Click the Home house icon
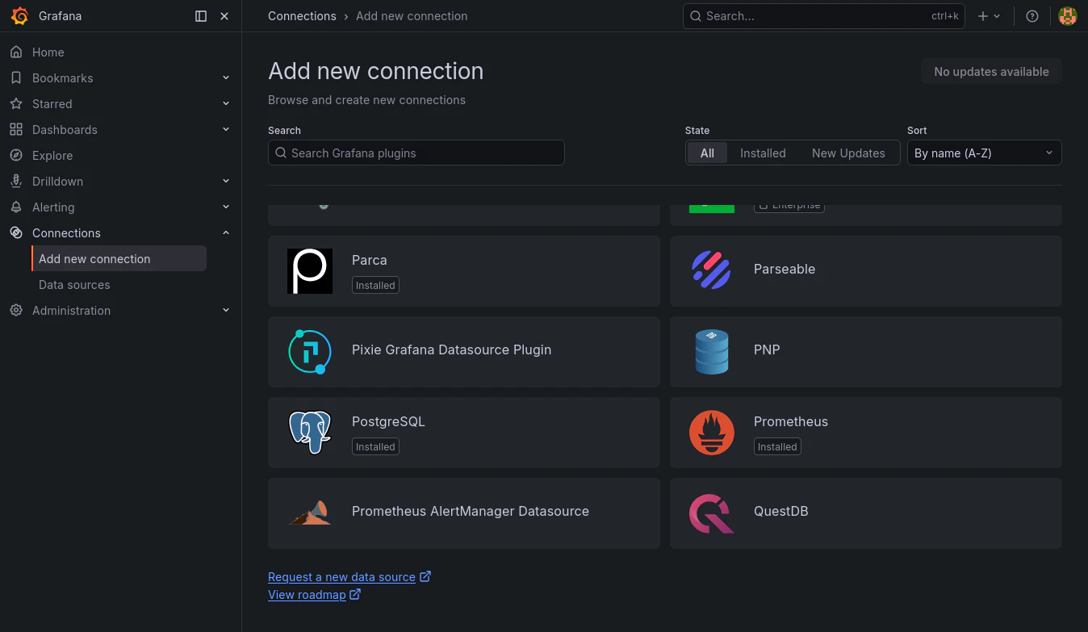 pyautogui.click(x=16, y=52)
